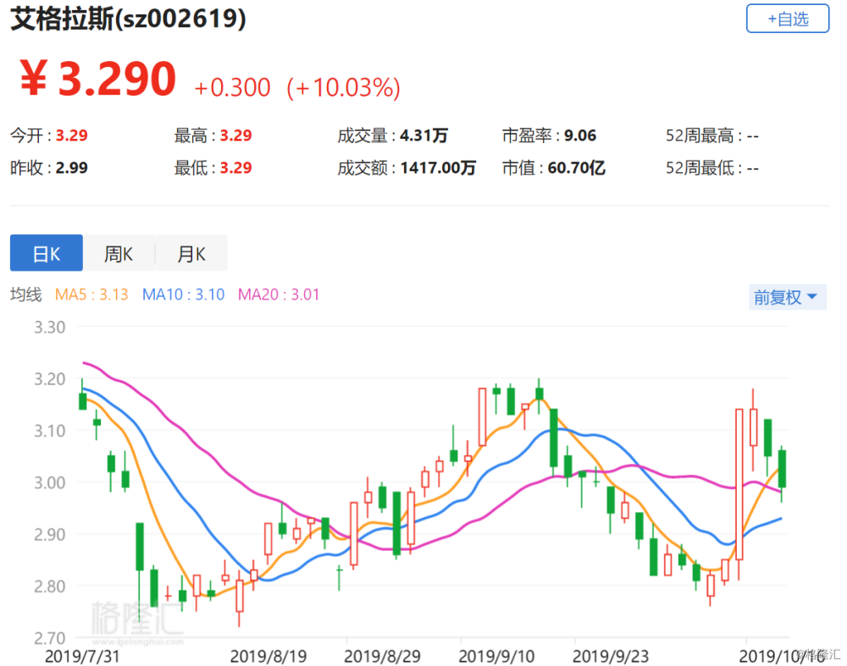Viewport: 847px width, 666px height.
Task: Click the percent change (+10.03%)
Action: click(343, 87)
